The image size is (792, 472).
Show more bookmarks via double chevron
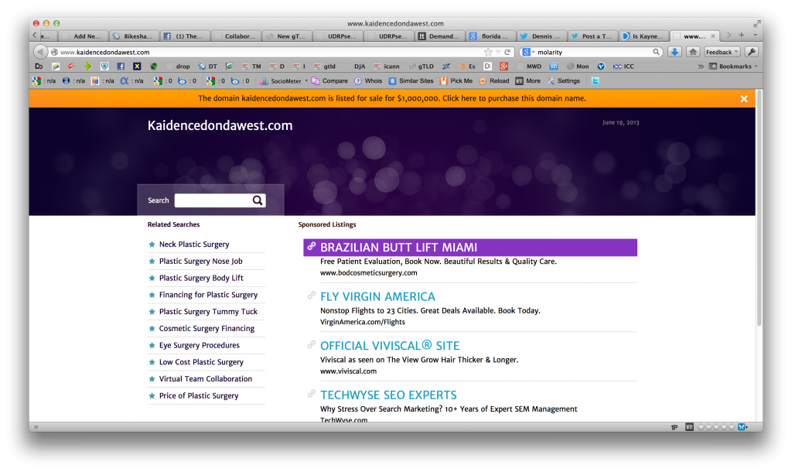pos(701,67)
